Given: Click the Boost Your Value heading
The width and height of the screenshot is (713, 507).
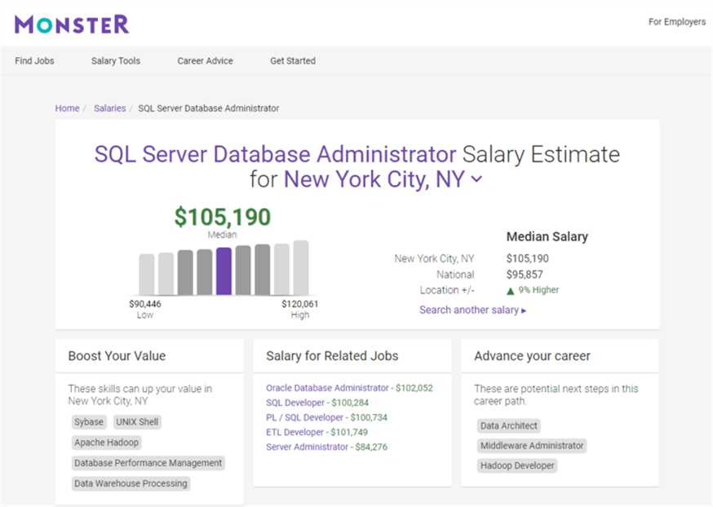Looking at the screenshot, I should click(x=117, y=355).
